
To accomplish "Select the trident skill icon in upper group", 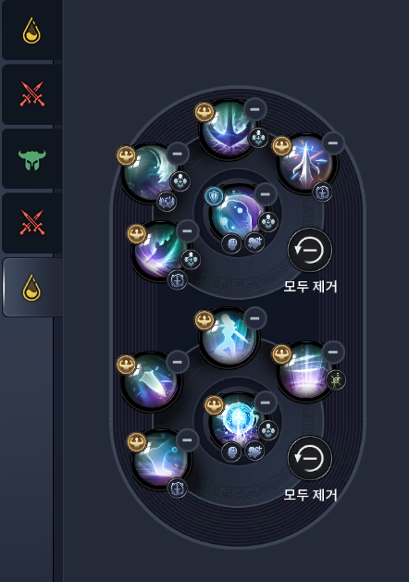I will point(229,129).
